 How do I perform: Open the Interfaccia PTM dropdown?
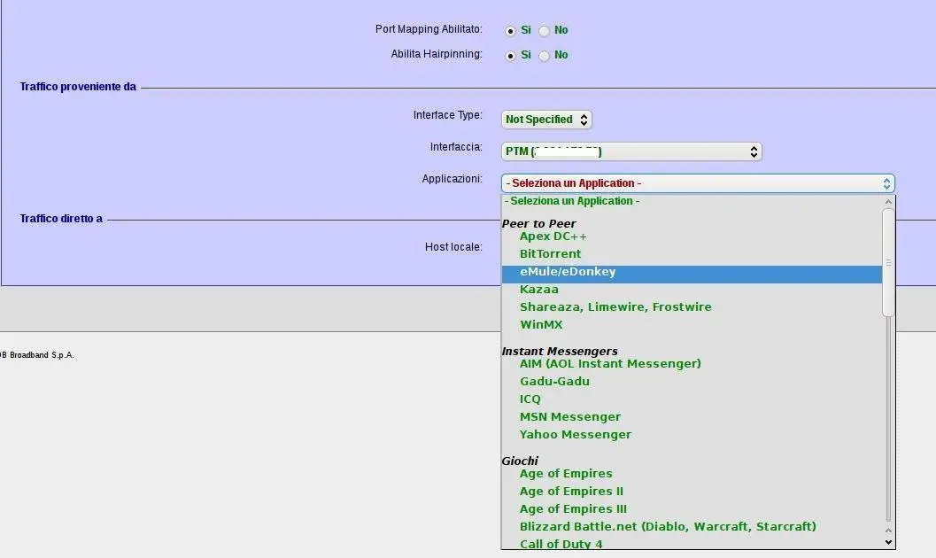pyautogui.click(x=631, y=151)
